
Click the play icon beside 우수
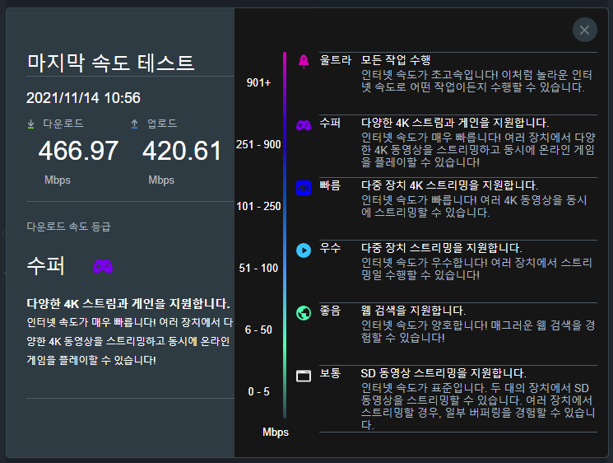[304, 250]
